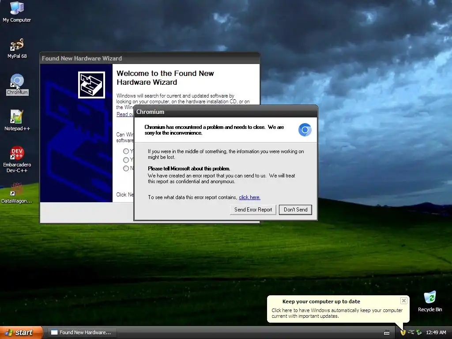Click the keyboard icon in taskbar tray
Screen dimensions: 452x339
pyautogui.click(x=387, y=333)
